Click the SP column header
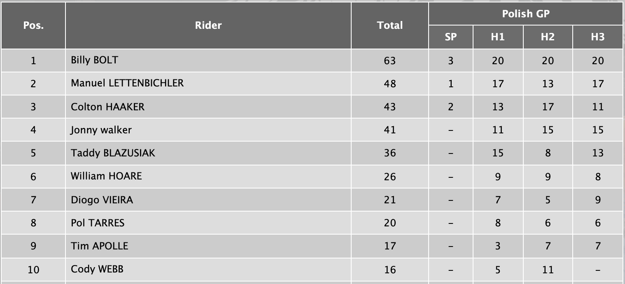 pos(450,37)
